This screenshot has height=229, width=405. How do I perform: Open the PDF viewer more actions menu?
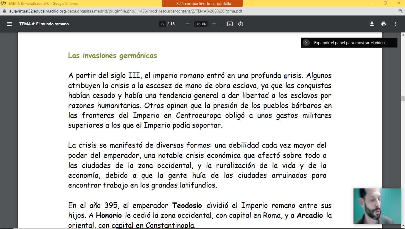pos(396,24)
